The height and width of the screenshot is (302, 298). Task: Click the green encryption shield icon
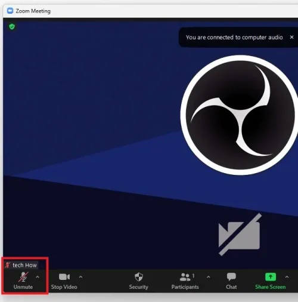click(12, 27)
